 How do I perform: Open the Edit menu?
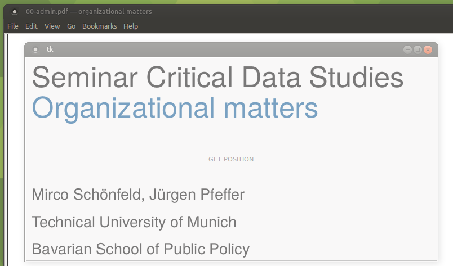pyautogui.click(x=32, y=26)
